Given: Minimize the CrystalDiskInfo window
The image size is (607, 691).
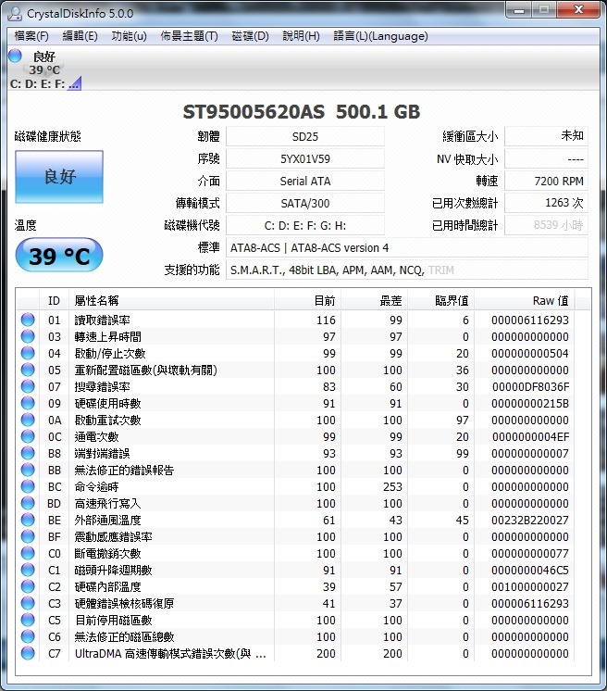Looking at the screenshot, I should (x=519, y=10).
